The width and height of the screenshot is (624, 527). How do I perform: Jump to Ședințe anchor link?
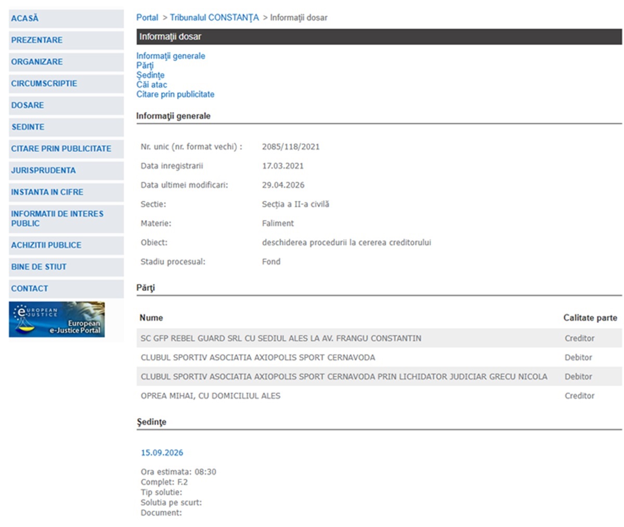click(x=150, y=75)
